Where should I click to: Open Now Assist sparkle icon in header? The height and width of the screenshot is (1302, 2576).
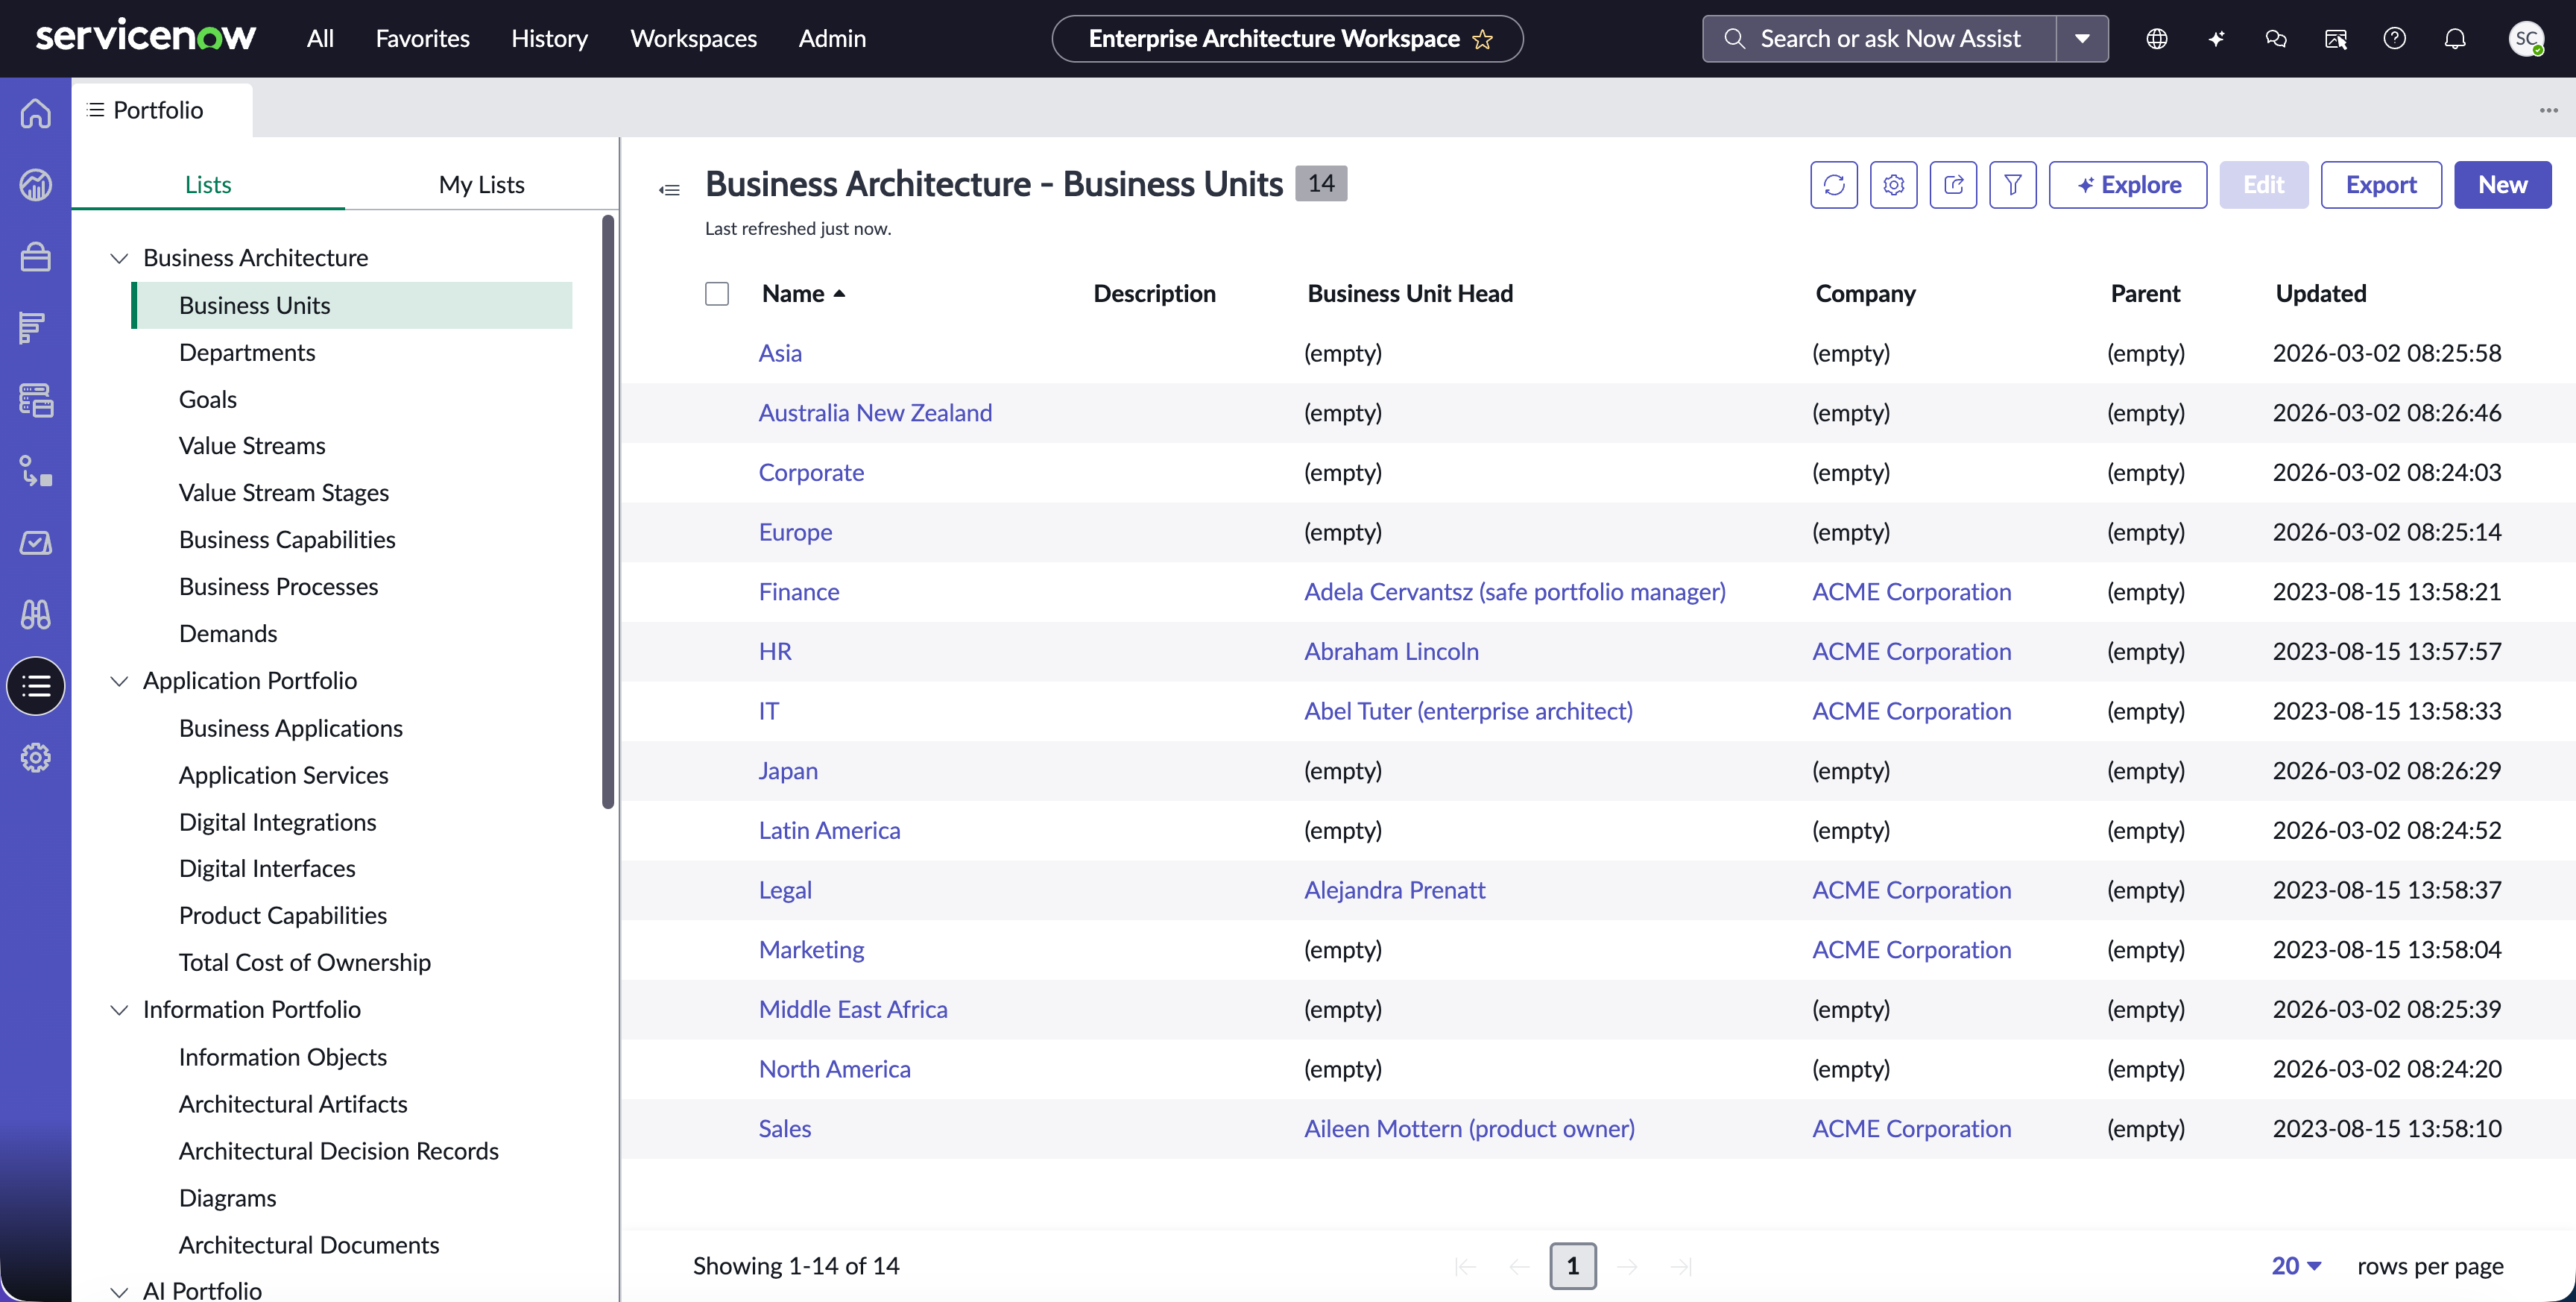(2216, 39)
